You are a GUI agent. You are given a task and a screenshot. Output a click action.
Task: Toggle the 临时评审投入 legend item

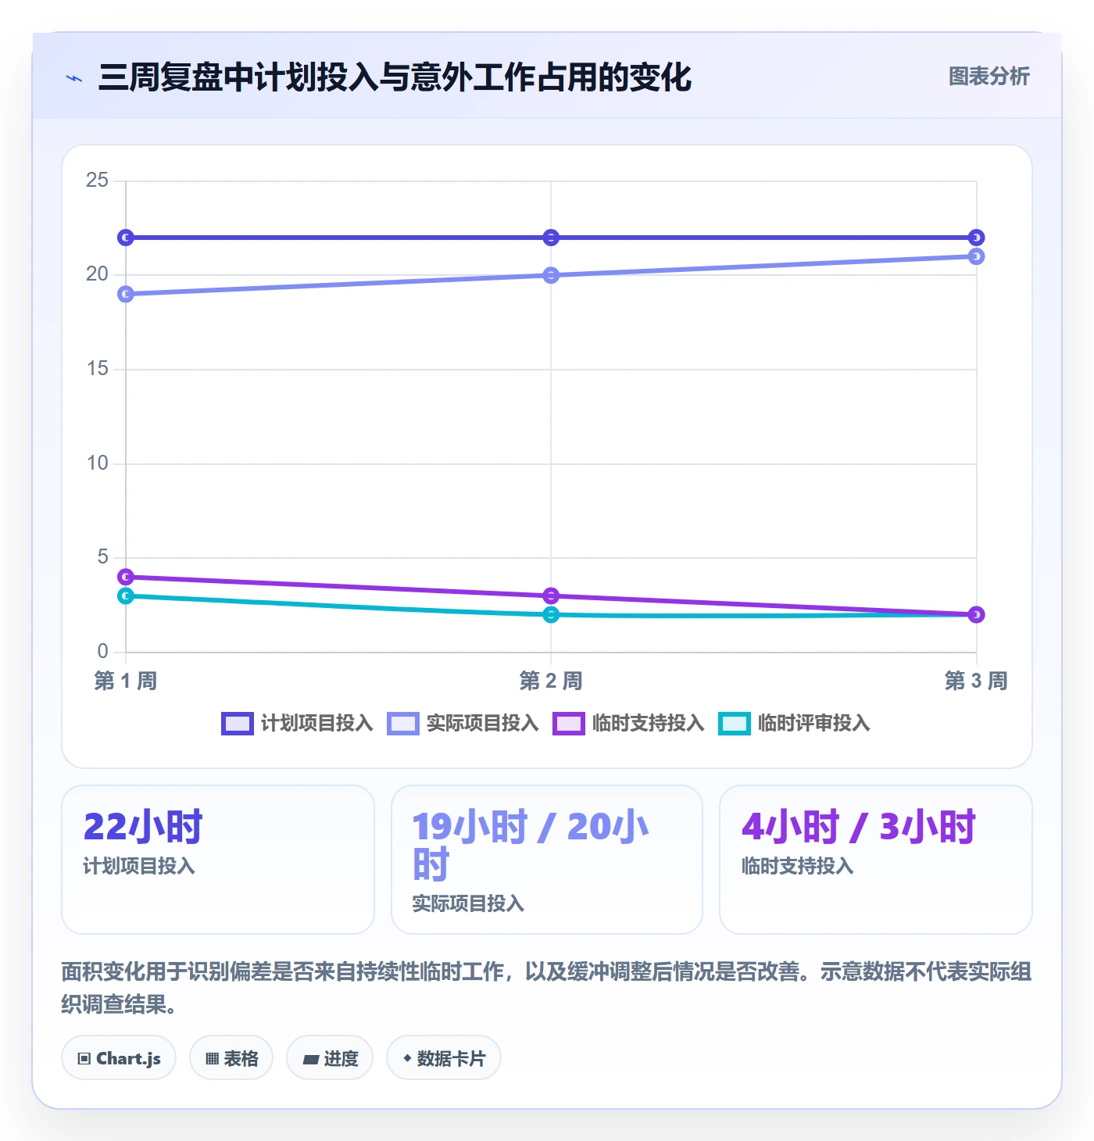click(795, 723)
